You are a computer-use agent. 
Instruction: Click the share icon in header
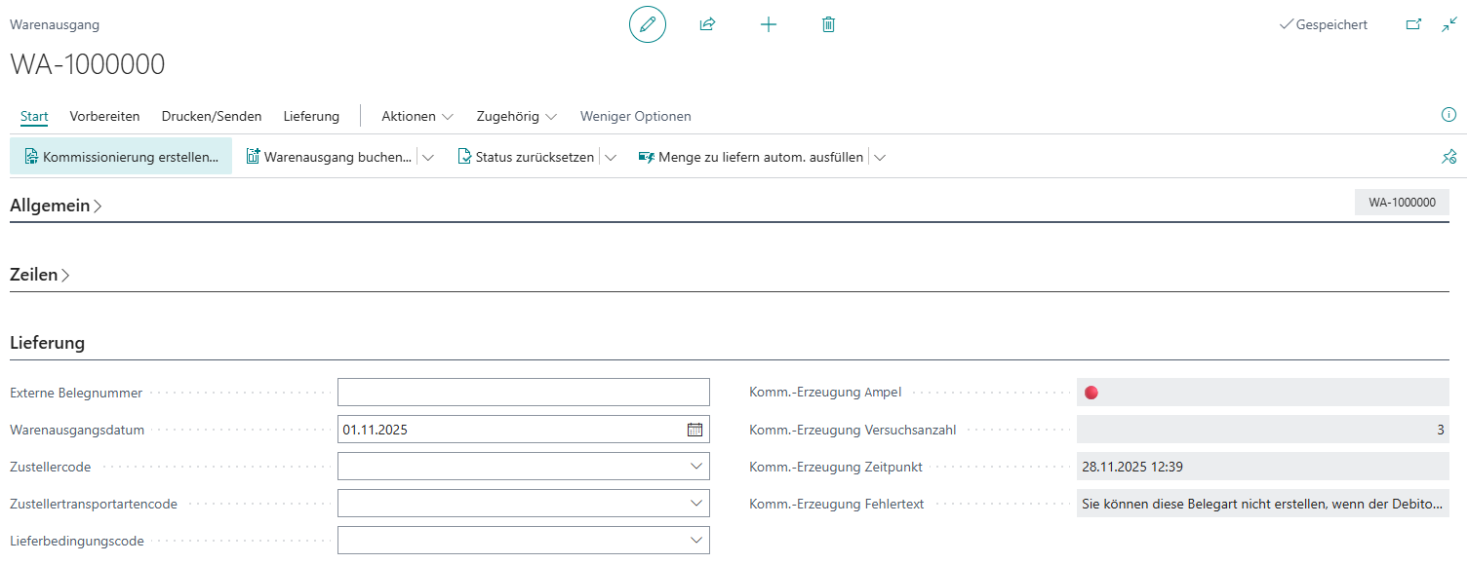click(x=707, y=24)
